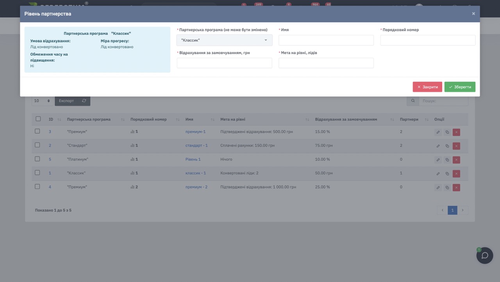
Task: Click into the Имя input field
Action: click(326, 40)
